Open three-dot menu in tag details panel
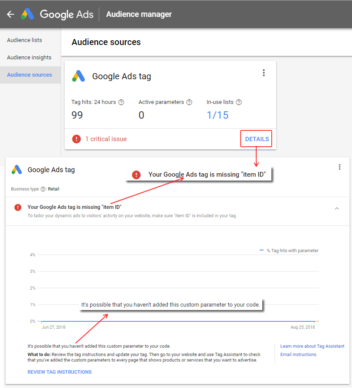The image size is (352, 388). pos(339,167)
